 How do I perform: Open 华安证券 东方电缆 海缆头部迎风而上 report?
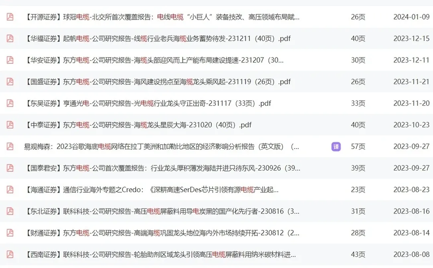pos(154,60)
